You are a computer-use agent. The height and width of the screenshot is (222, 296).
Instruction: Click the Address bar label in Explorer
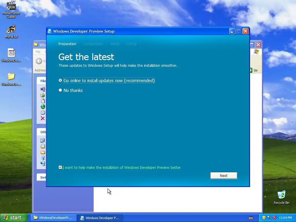(x=40, y=70)
